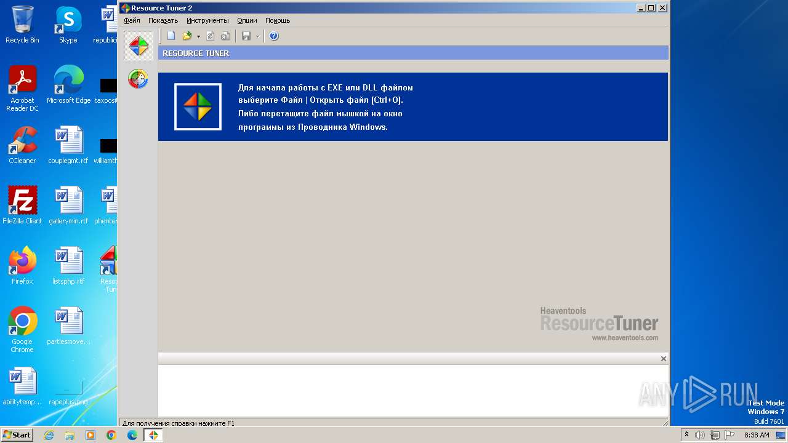Close the Resource Tuner 2 window
The width and height of the screenshot is (788, 443).
tap(662, 8)
